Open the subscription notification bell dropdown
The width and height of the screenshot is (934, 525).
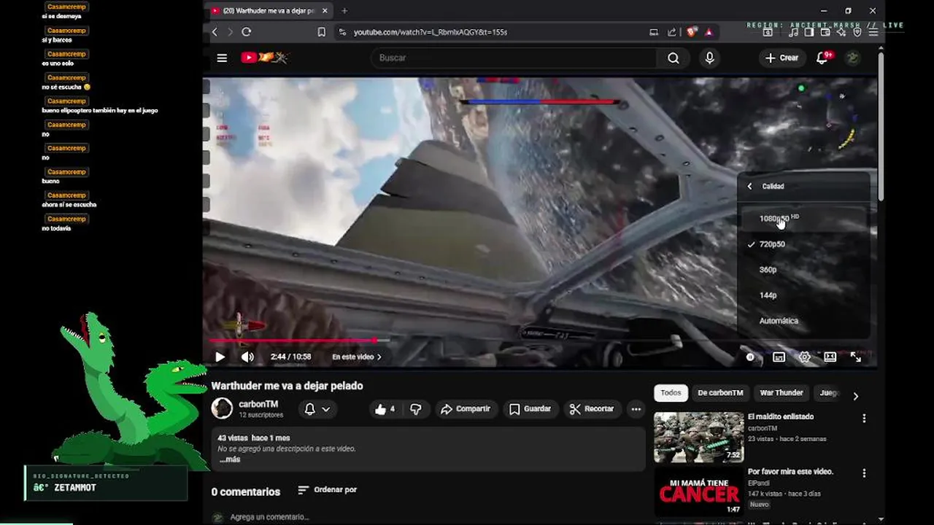(317, 409)
